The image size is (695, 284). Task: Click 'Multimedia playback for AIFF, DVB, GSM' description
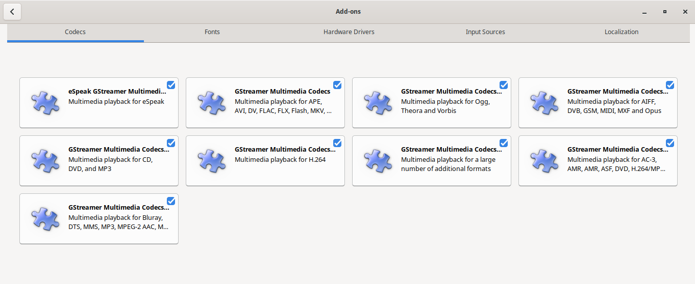614,106
